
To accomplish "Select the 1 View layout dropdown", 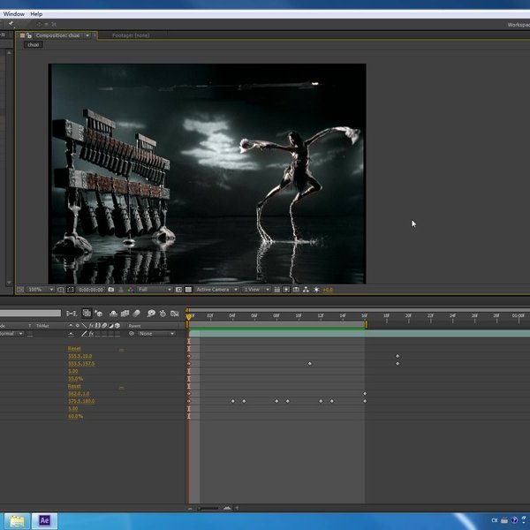I will tap(254, 290).
